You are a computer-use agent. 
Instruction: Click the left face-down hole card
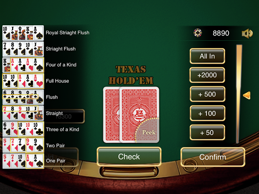[x=111, y=115]
